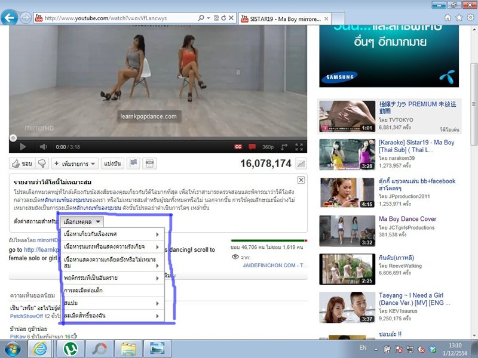Open the 360p quality selector
This screenshot has height=358, width=478.
(268, 147)
